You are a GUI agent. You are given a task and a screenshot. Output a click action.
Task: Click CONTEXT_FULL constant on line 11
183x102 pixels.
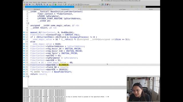72,35
